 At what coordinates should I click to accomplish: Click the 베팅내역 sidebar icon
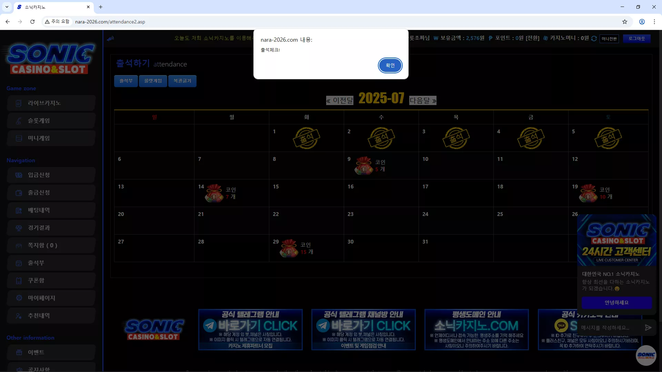19,210
